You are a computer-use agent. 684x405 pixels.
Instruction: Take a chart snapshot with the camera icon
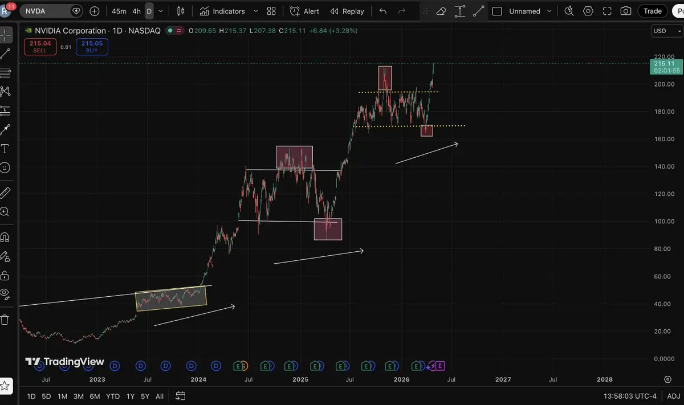pyautogui.click(x=626, y=11)
